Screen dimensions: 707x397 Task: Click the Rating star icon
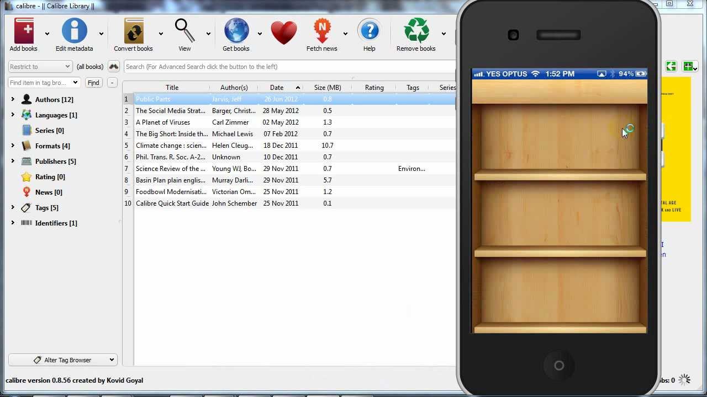[x=27, y=176]
